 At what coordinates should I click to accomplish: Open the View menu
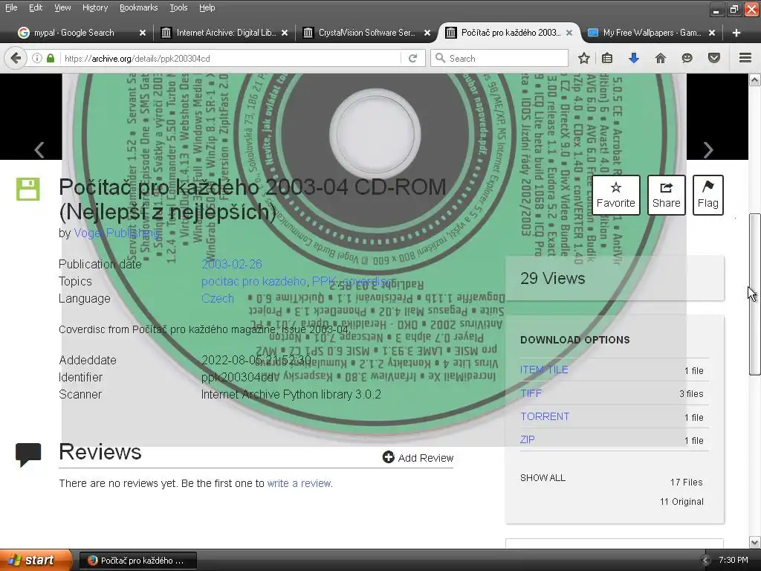point(62,7)
